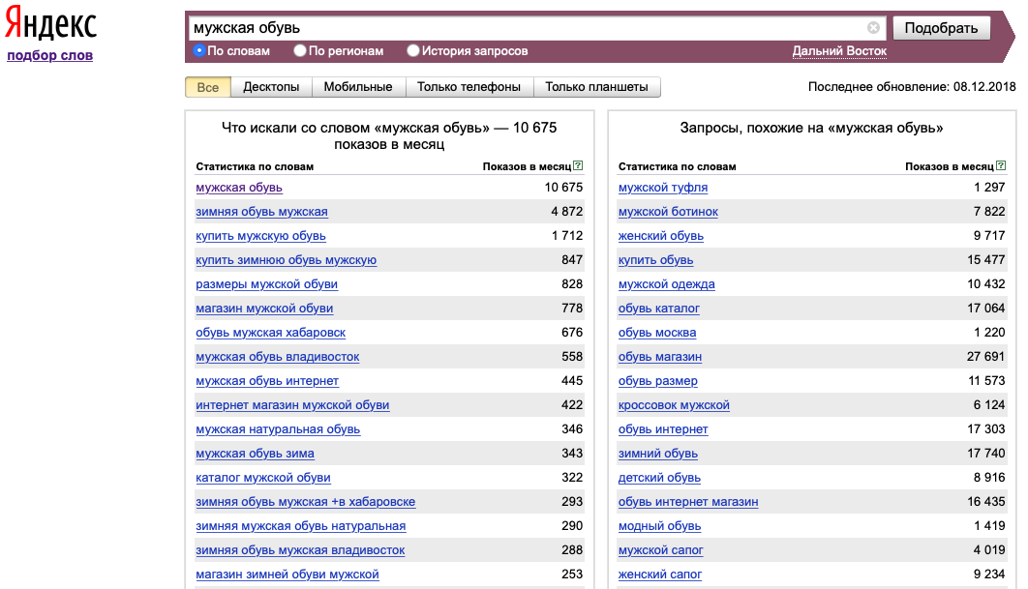Open the 'мужская обувь' keyword link
The image size is (1028, 589).
click(x=239, y=188)
